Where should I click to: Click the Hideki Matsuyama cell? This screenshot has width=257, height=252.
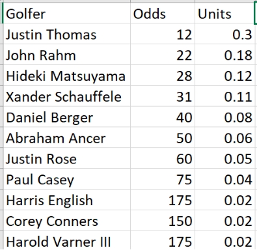(67, 75)
